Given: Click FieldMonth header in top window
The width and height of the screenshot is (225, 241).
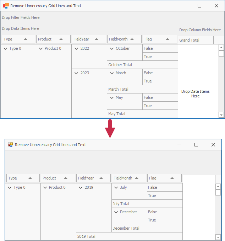Looking at the screenshot, I should pyautogui.click(x=124, y=39).
